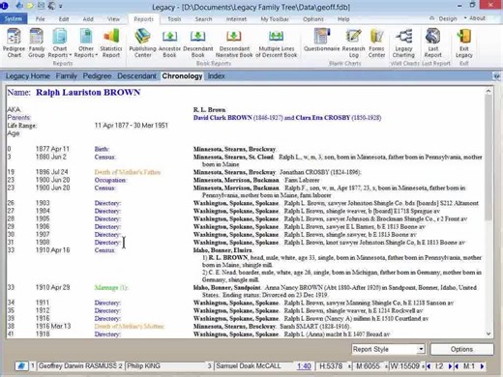Click the chronology scrollbar down arrow

pos(488,333)
